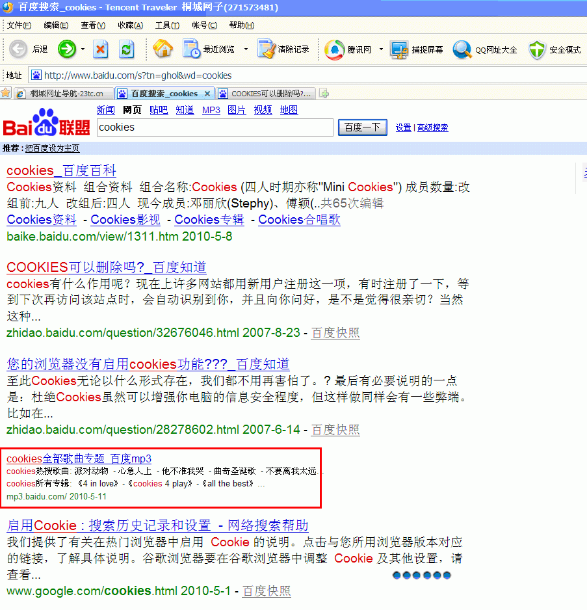Stop page loading with the red X icon
The image size is (587, 610).
(x=101, y=49)
